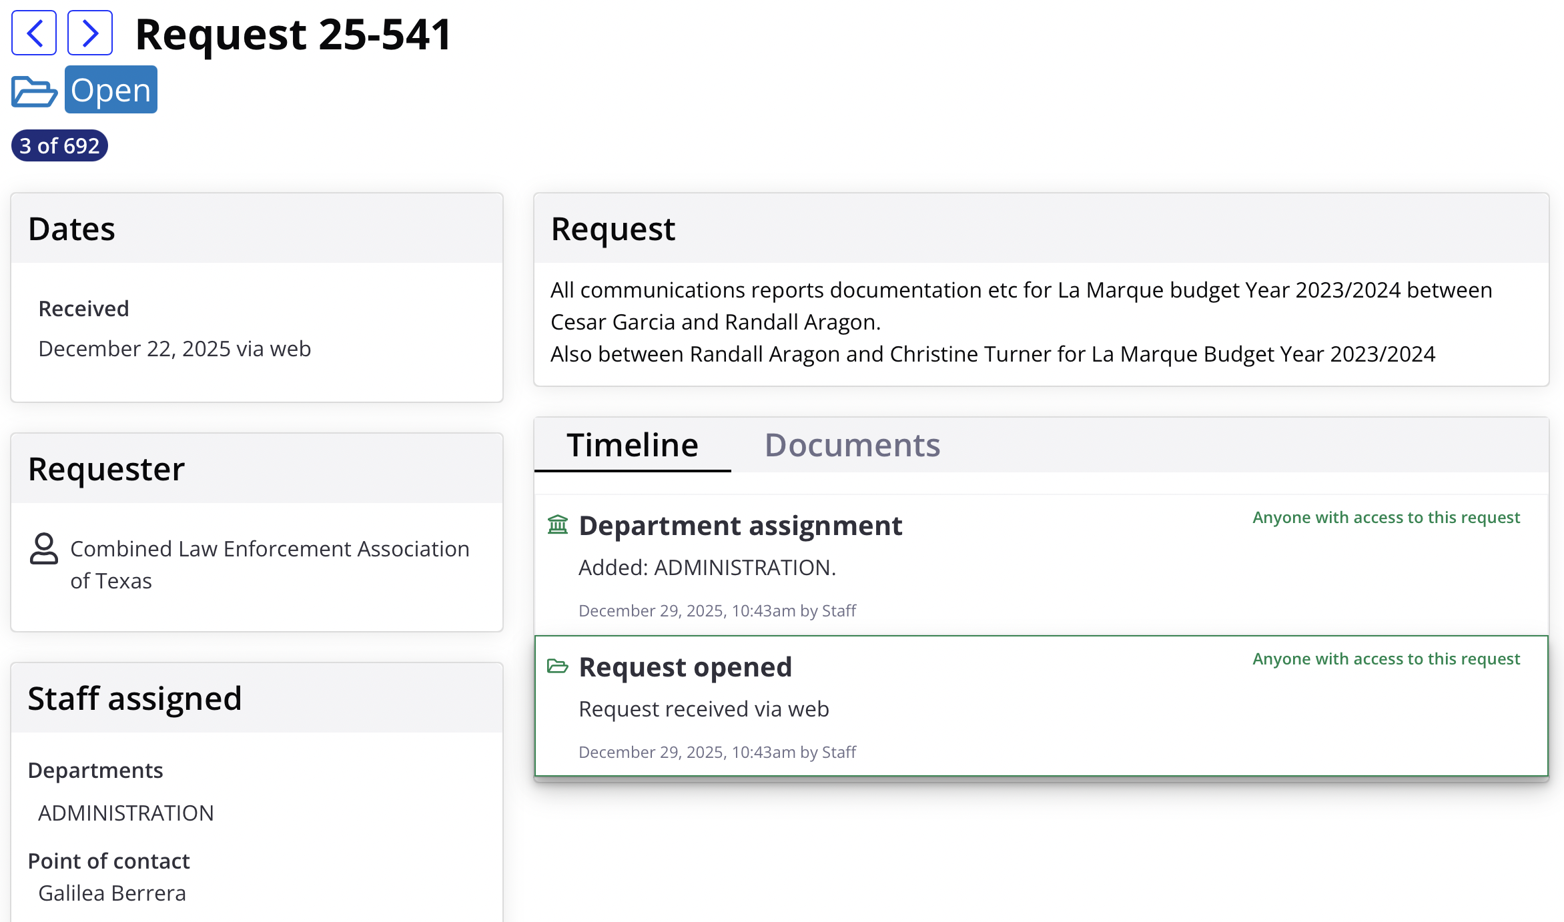This screenshot has height=922, width=1564.
Task: Click the request description text
Action: (1021, 322)
